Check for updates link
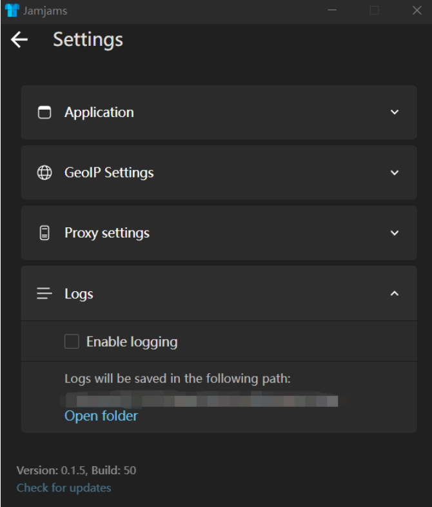The width and height of the screenshot is (432, 507). point(64,488)
